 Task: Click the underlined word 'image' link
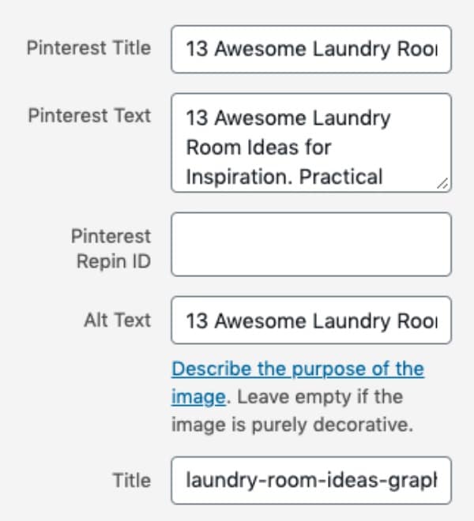click(x=198, y=397)
